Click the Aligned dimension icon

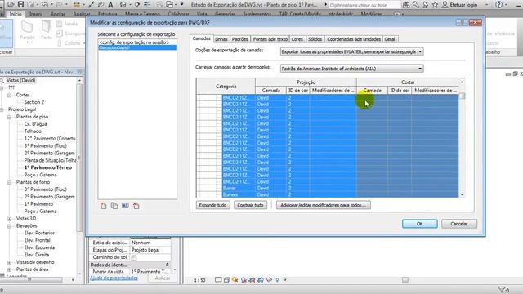92,5
